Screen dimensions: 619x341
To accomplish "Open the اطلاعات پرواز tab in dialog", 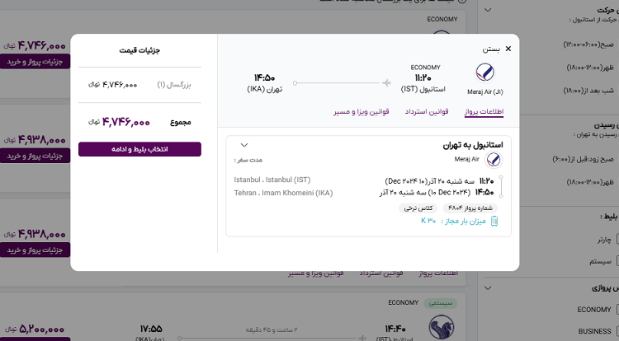I will point(484,112).
